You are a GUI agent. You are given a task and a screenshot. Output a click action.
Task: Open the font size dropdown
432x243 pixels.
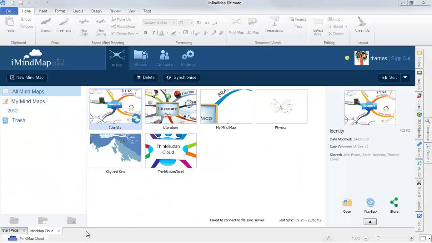(191, 23)
